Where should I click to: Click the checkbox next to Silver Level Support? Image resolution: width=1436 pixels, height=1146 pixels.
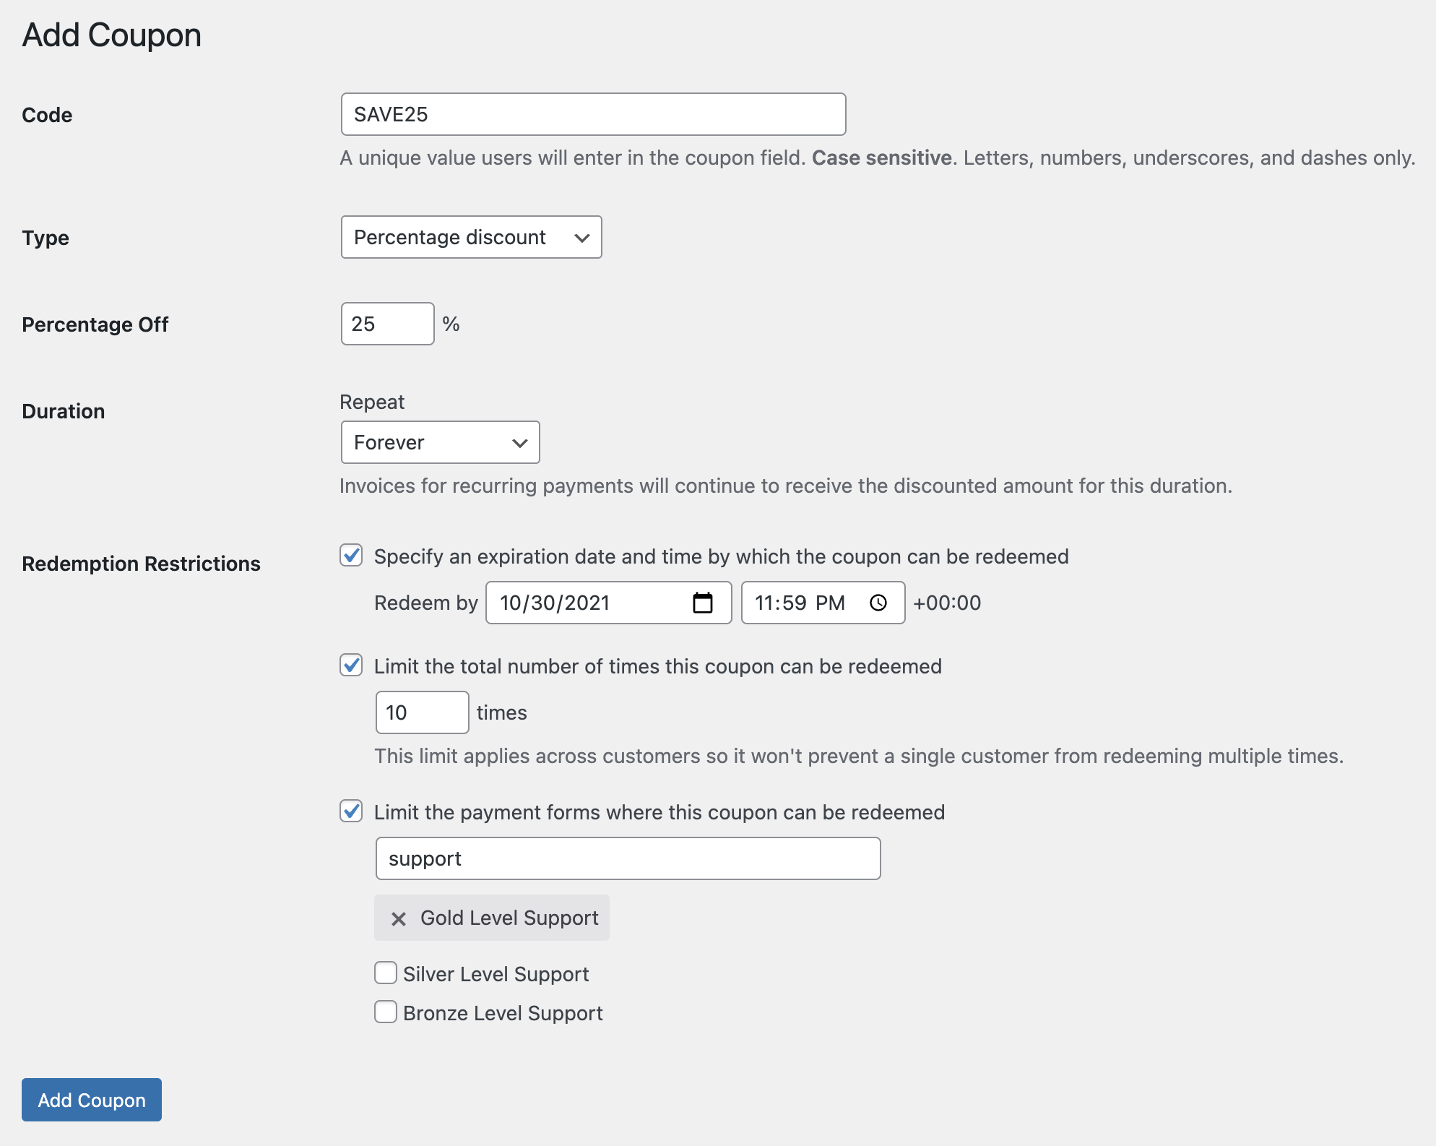click(386, 972)
